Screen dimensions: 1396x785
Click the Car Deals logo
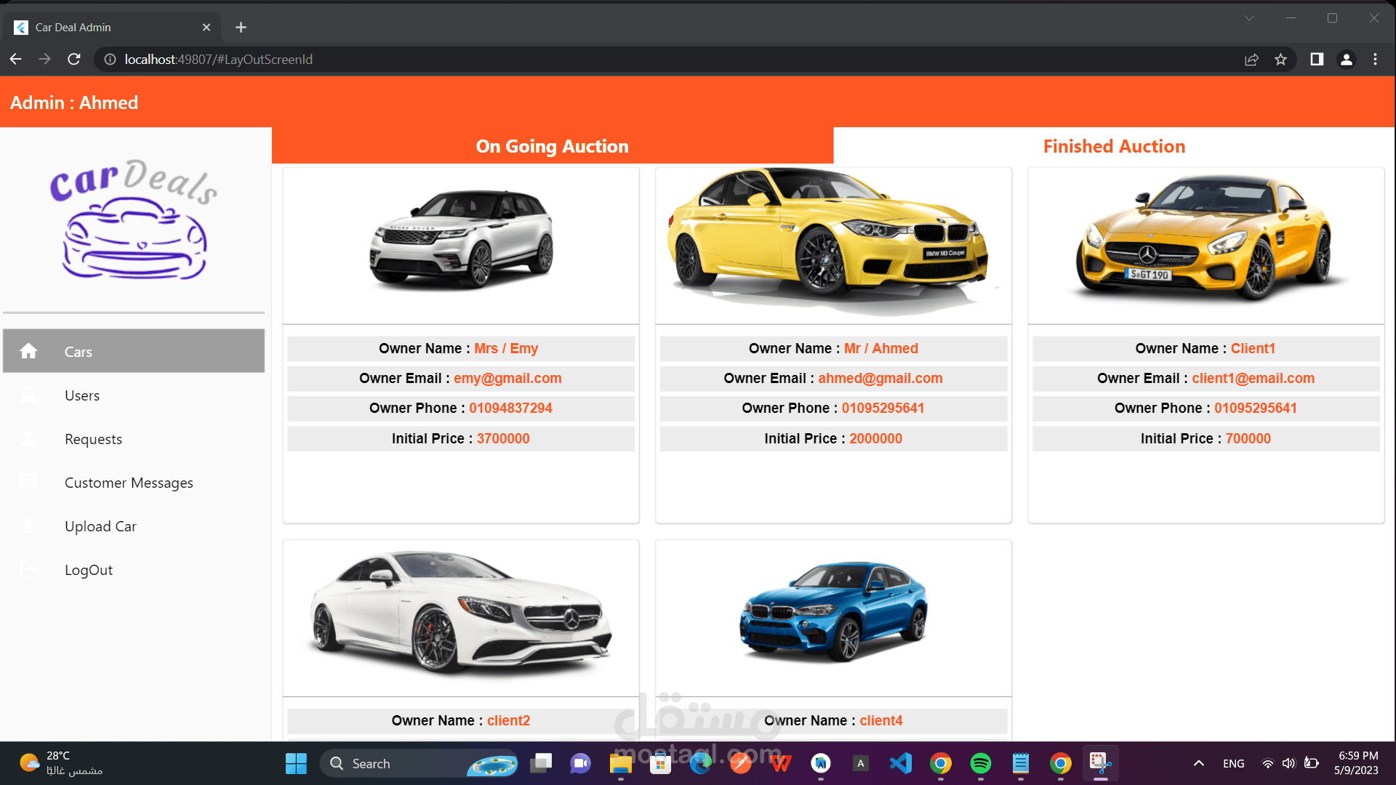(x=134, y=219)
